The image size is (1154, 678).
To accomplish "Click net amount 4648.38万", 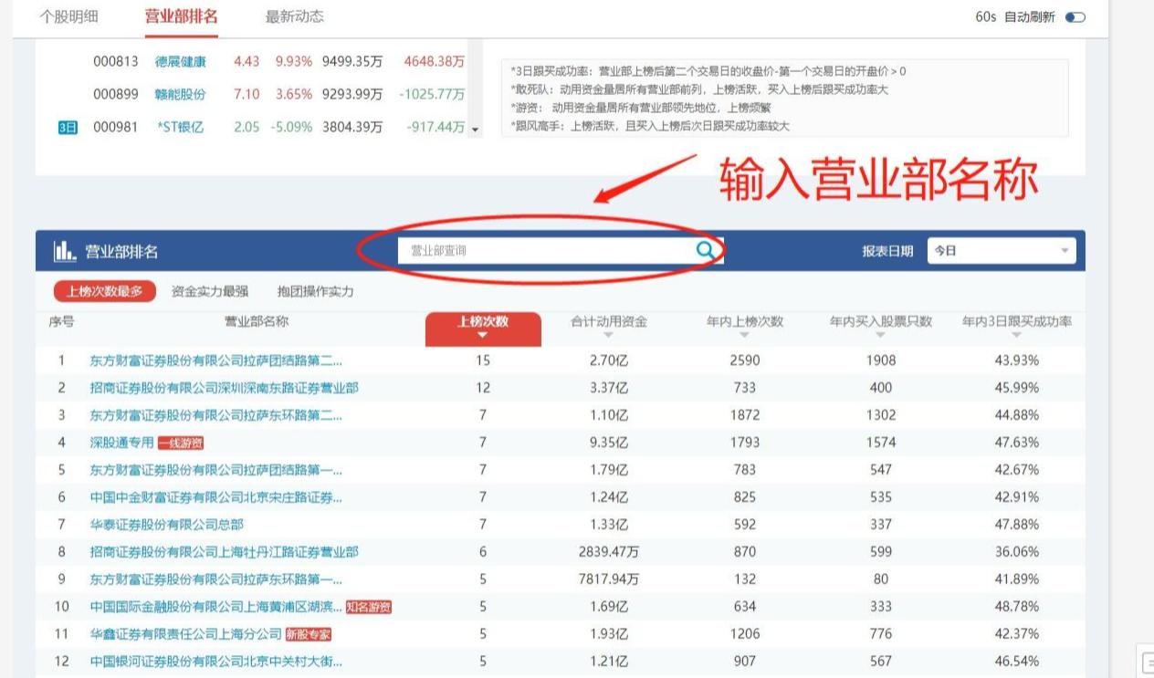I will pos(433,62).
